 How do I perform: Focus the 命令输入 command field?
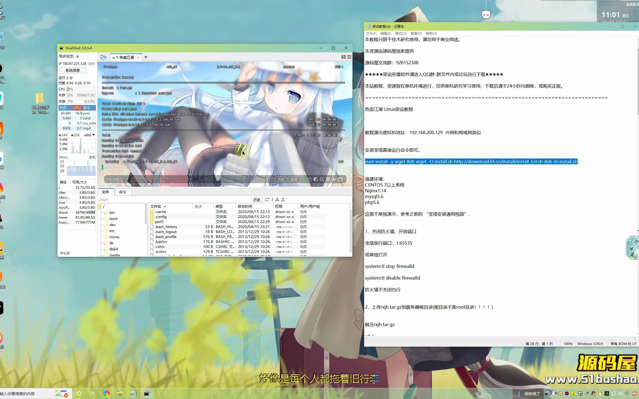click(x=189, y=179)
